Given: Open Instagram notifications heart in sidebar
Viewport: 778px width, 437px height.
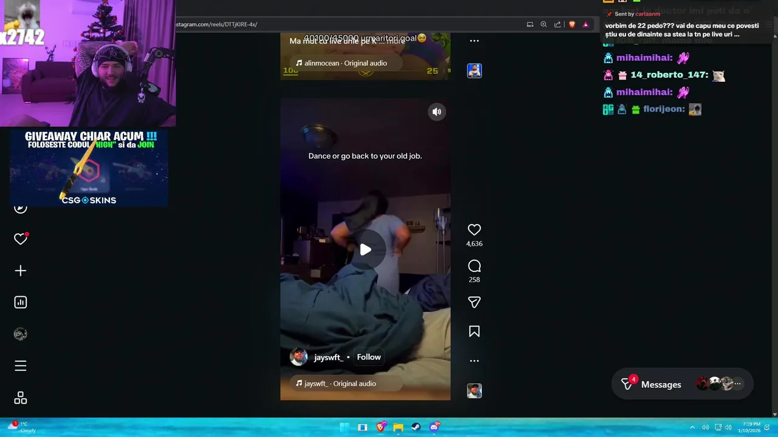Looking at the screenshot, I should pos(21,239).
